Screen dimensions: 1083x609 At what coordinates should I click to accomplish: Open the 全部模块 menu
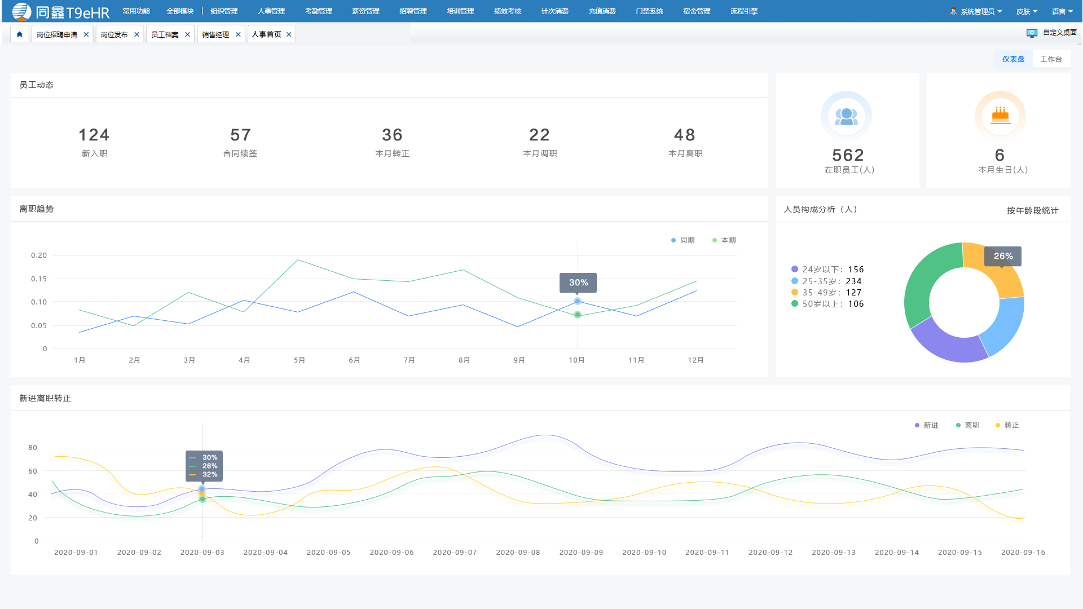click(x=180, y=11)
